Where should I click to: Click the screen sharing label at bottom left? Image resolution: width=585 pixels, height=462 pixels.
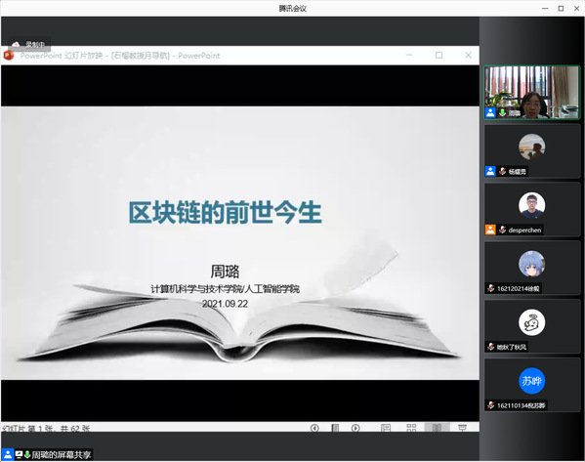(62, 455)
